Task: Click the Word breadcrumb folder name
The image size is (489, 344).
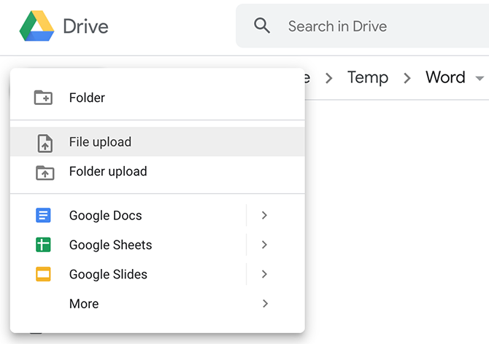Action: point(445,77)
